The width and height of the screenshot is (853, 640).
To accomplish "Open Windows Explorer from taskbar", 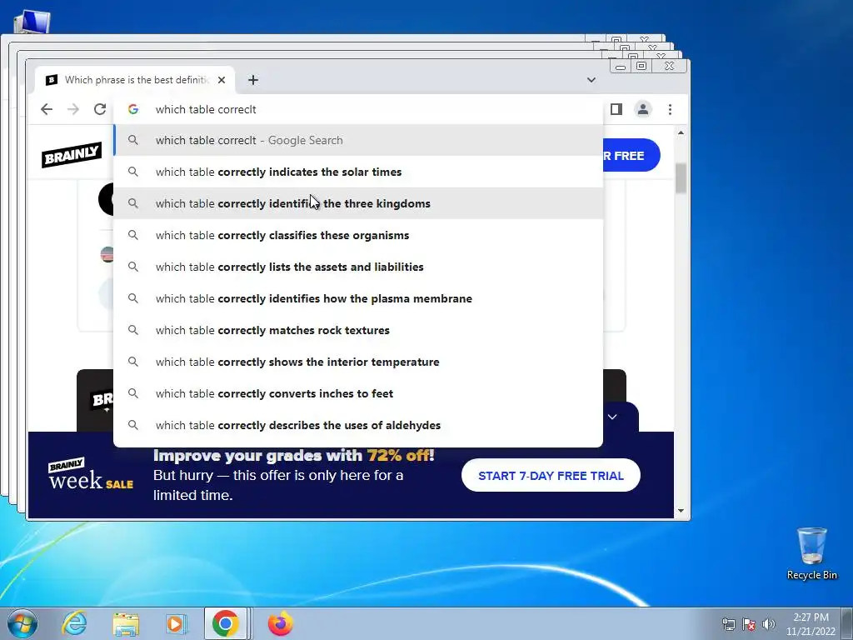I will [x=126, y=623].
